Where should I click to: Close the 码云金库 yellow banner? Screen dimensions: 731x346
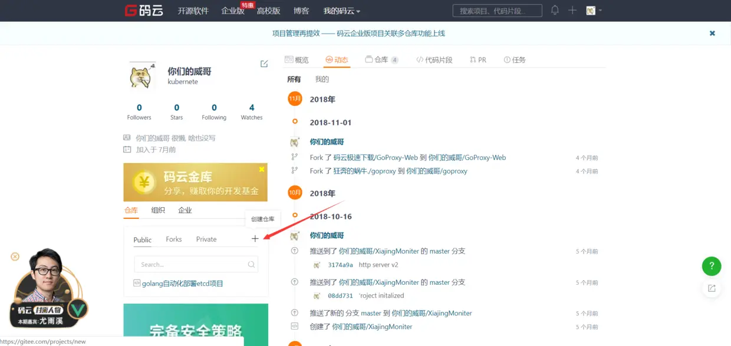point(262,169)
